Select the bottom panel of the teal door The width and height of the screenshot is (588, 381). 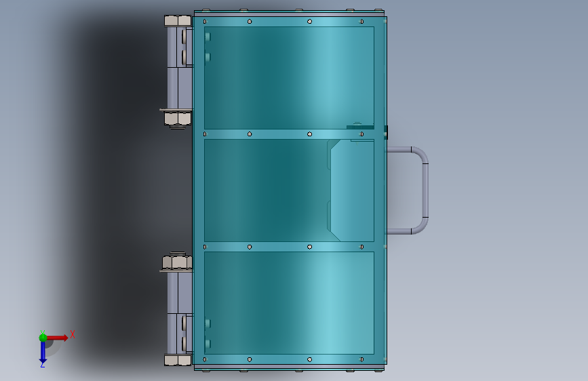coord(289,303)
